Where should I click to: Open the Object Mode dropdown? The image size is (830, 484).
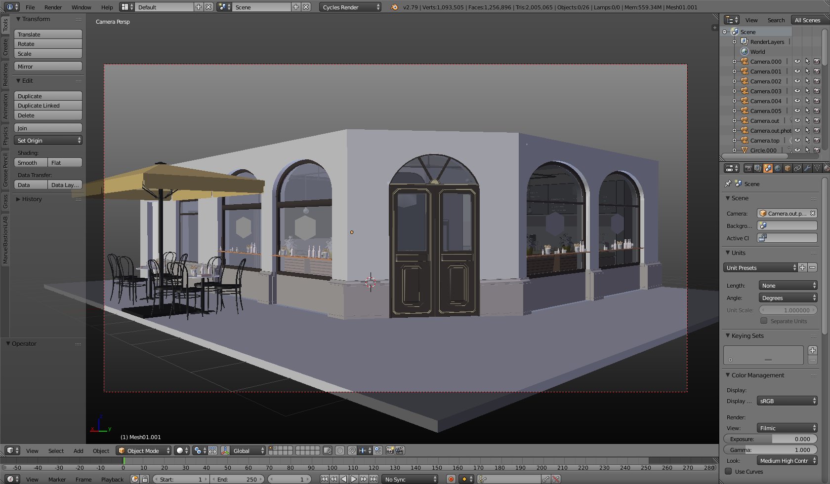pos(144,450)
